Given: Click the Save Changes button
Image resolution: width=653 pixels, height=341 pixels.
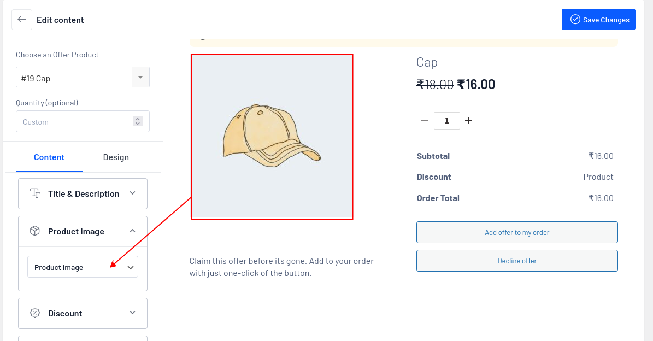Looking at the screenshot, I should [598, 20].
